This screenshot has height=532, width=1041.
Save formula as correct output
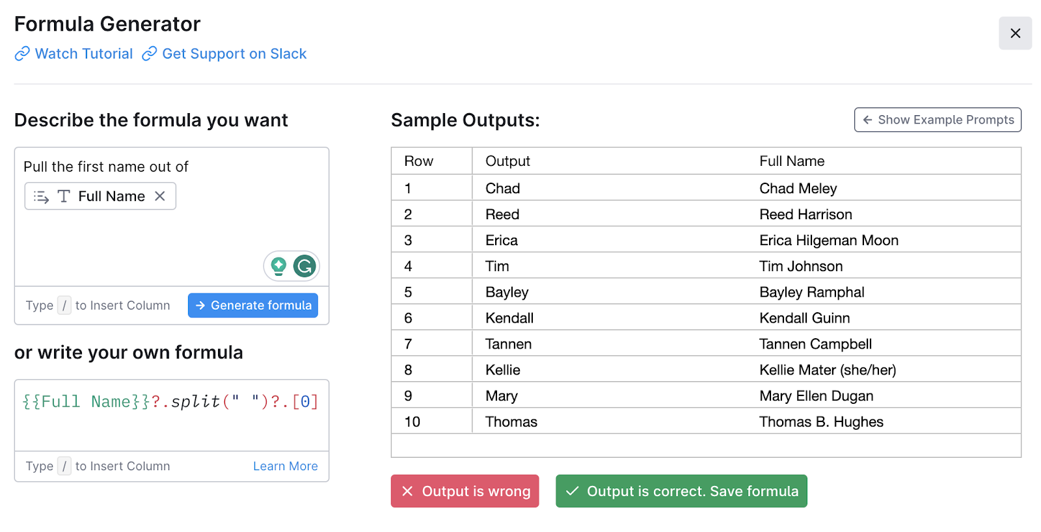(x=681, y=491)
